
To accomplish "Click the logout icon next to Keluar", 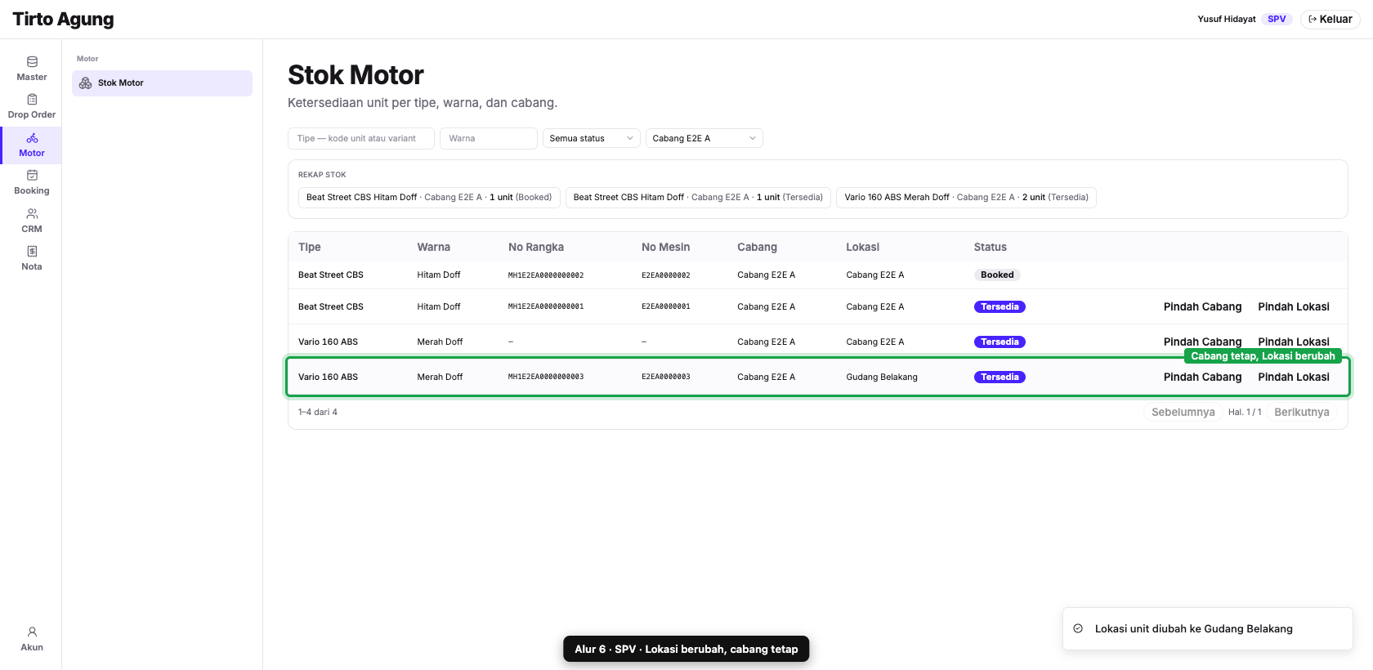I will 1313,19.
